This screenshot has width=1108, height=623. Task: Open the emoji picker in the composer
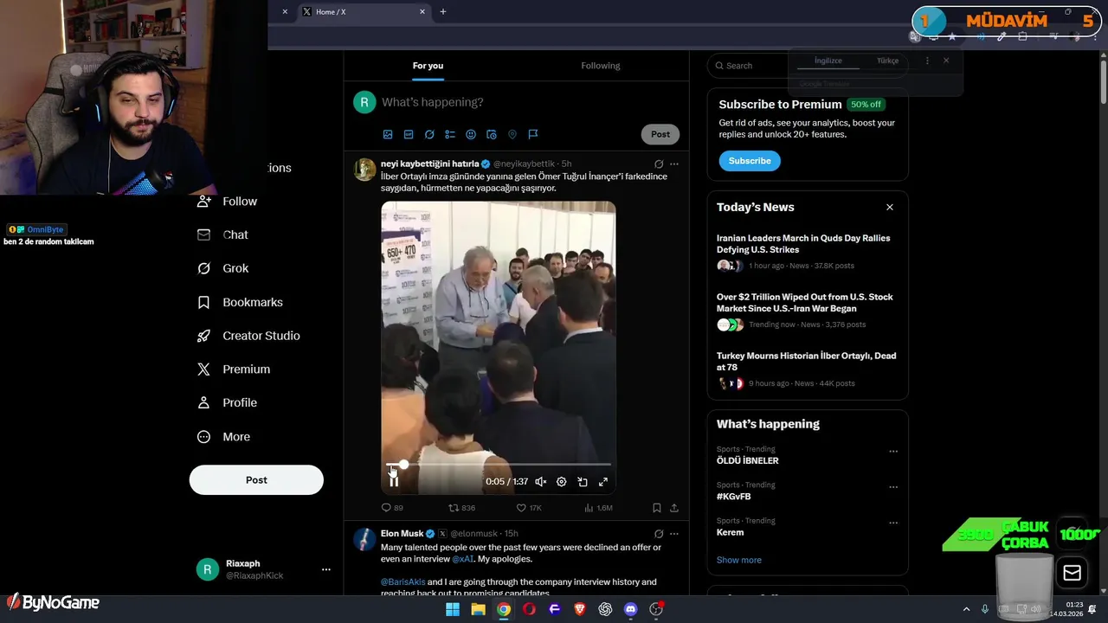(x=471, y=134)
